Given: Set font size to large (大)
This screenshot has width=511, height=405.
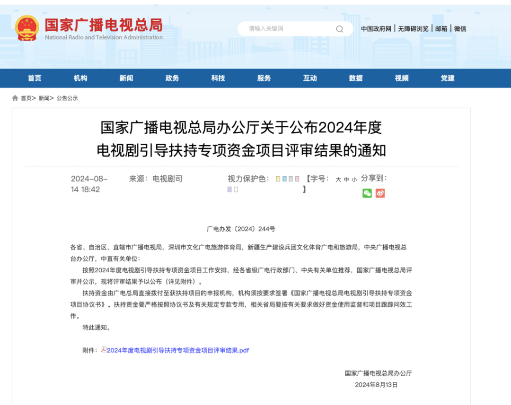Looking at the screenshot, I should pyautogui.click(x=338, y=180).
